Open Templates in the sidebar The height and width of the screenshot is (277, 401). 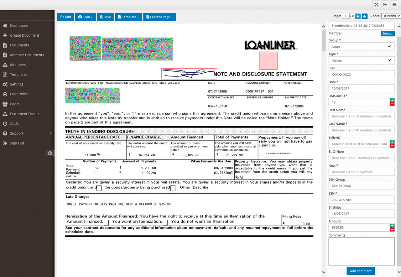pyautogui.click(x=18, y=75)
